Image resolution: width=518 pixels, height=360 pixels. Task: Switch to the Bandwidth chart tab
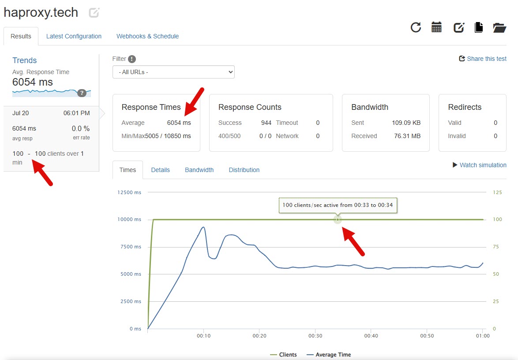point(199,170)
